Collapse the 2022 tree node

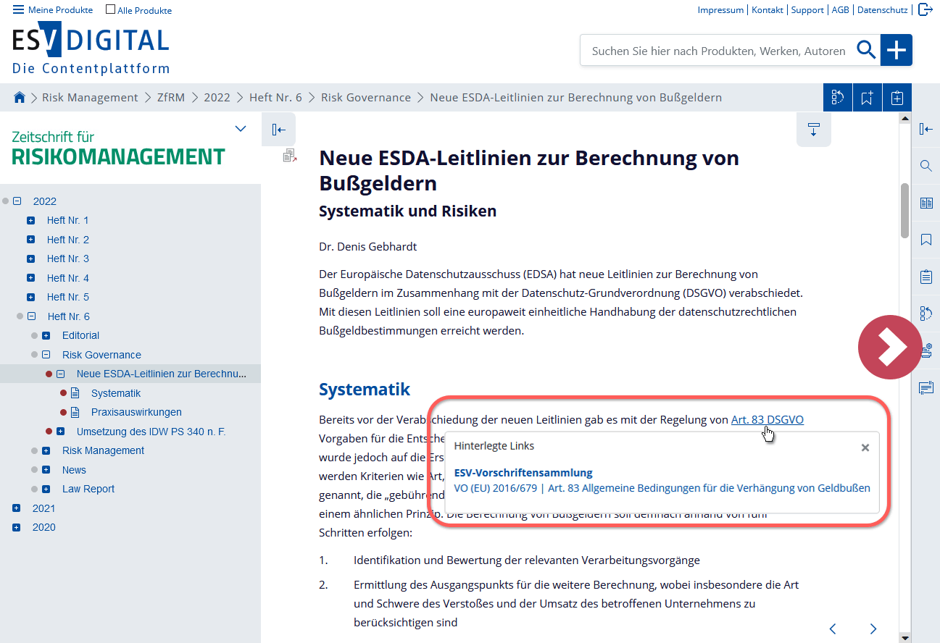(x=17, y=201)
